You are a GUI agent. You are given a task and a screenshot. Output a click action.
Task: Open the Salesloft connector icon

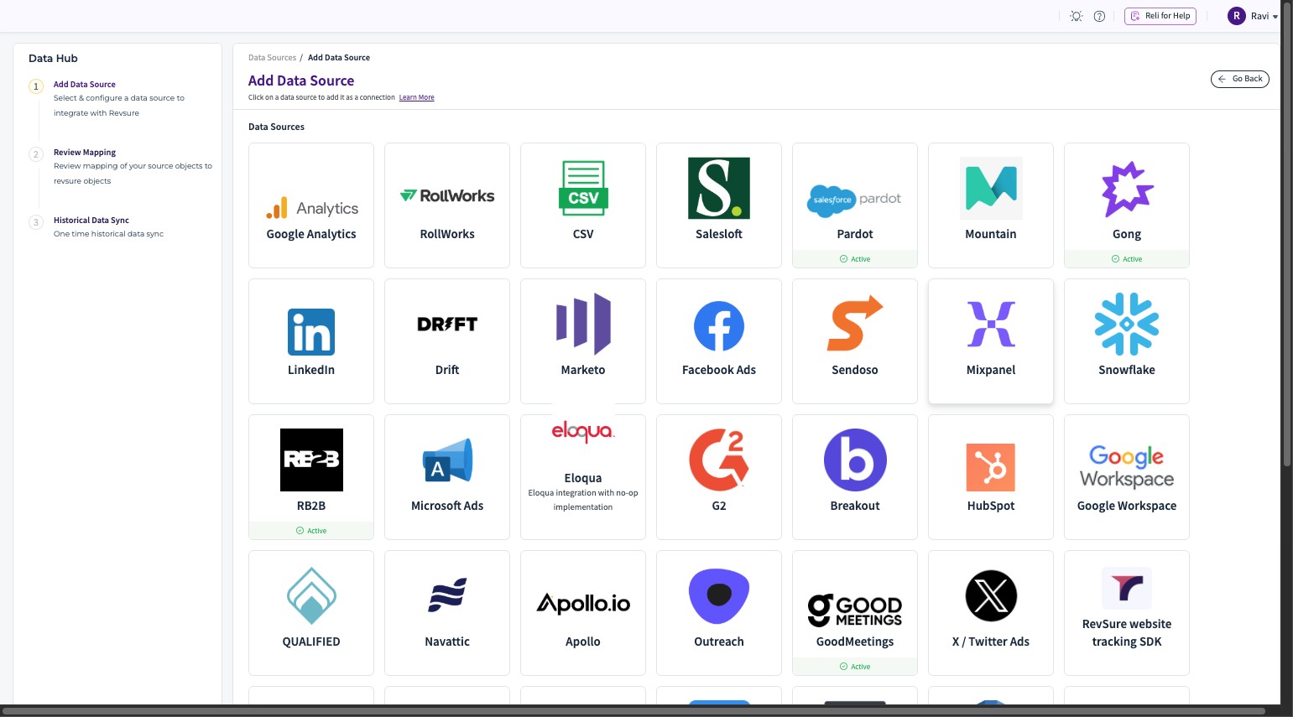coord(719,188)
